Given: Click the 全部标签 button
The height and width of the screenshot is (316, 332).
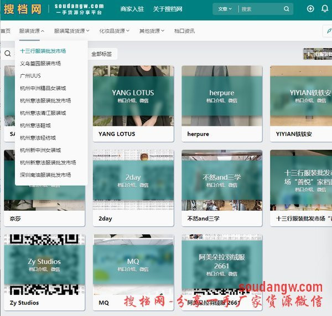Looking at the screenshot, I should pyautogui.click(x=102, y=54).
